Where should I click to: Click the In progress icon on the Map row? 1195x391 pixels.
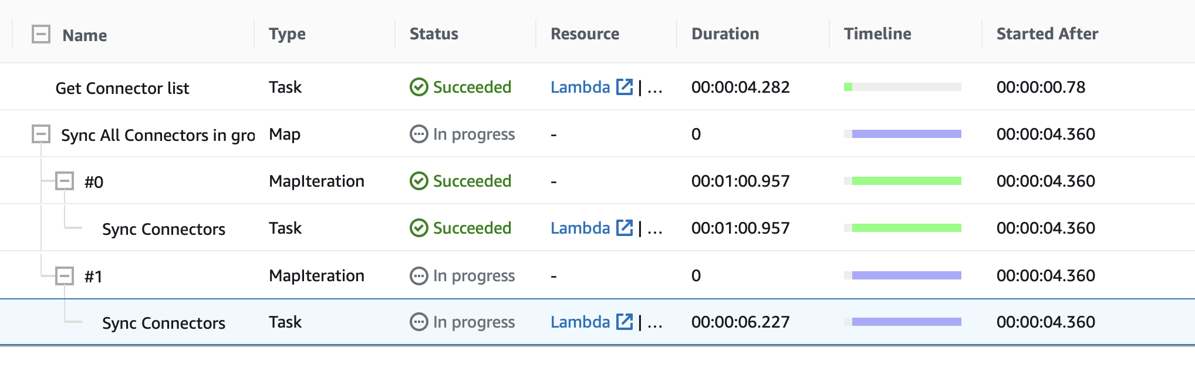click(x=418, y=134)
